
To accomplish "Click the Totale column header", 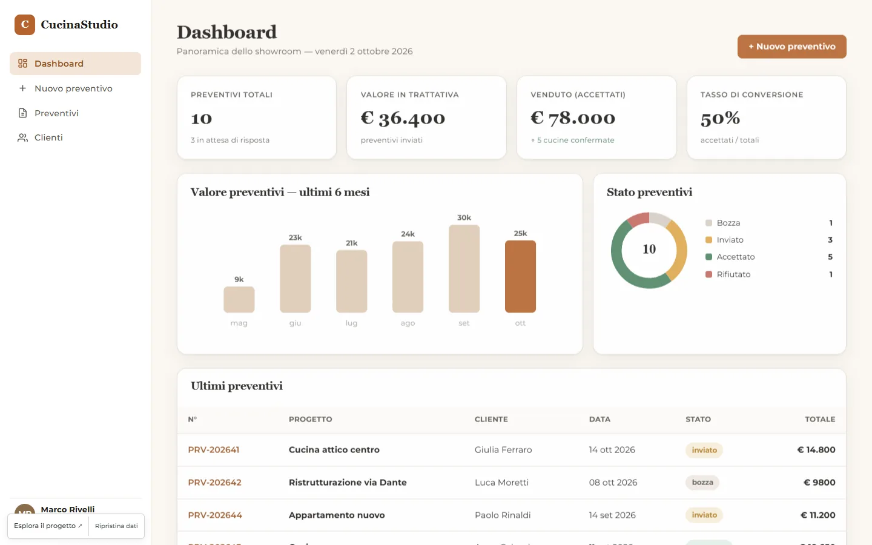I will click(820, 419).
